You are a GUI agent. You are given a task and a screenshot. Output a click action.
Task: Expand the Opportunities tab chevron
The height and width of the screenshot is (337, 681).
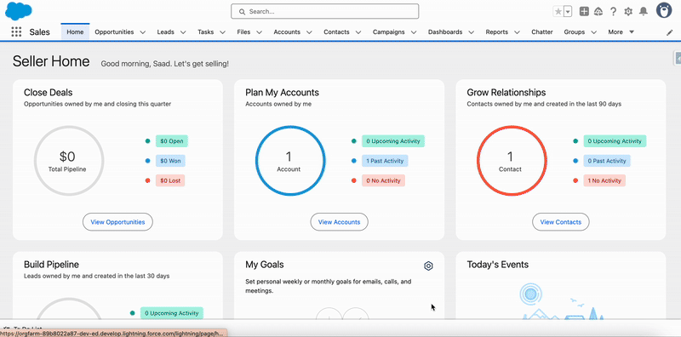click(x=142, y=32)
